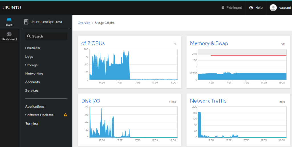Click the ubuntu-cockpit-test host icon

(26, 22)
